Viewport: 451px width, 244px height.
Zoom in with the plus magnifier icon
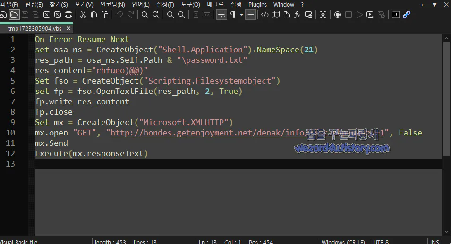tap(170, 15)
